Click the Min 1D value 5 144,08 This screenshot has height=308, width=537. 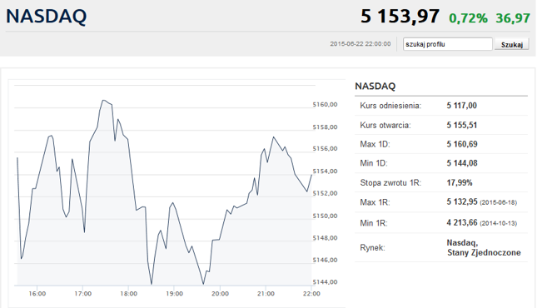462,163
